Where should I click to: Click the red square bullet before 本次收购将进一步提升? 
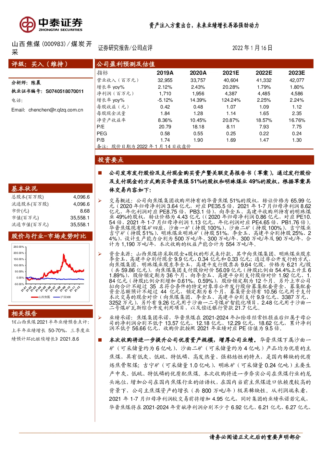(x=100, y=340)
